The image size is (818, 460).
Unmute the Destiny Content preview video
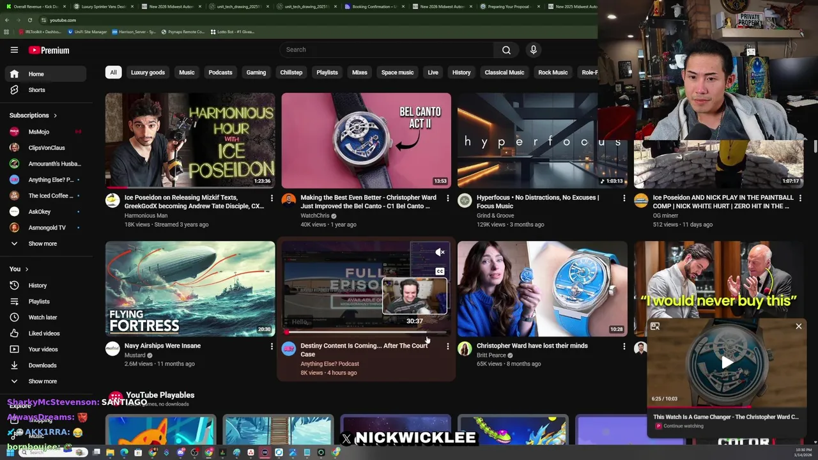point(440,252)
